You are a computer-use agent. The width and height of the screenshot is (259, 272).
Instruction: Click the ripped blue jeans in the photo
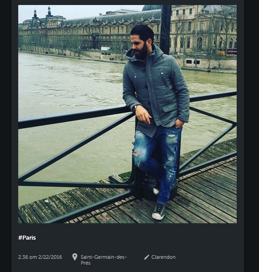[157, 161]
